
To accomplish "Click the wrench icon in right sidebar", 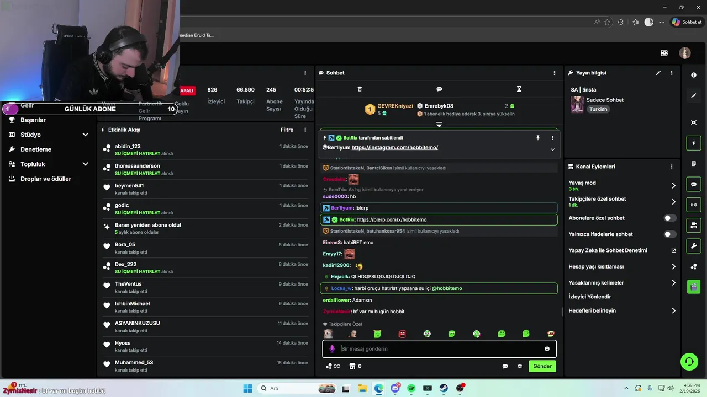I will click(694, 245).
